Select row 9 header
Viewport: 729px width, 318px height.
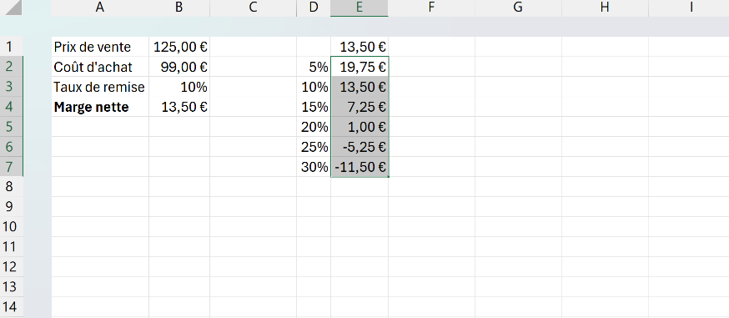(11, 206)
